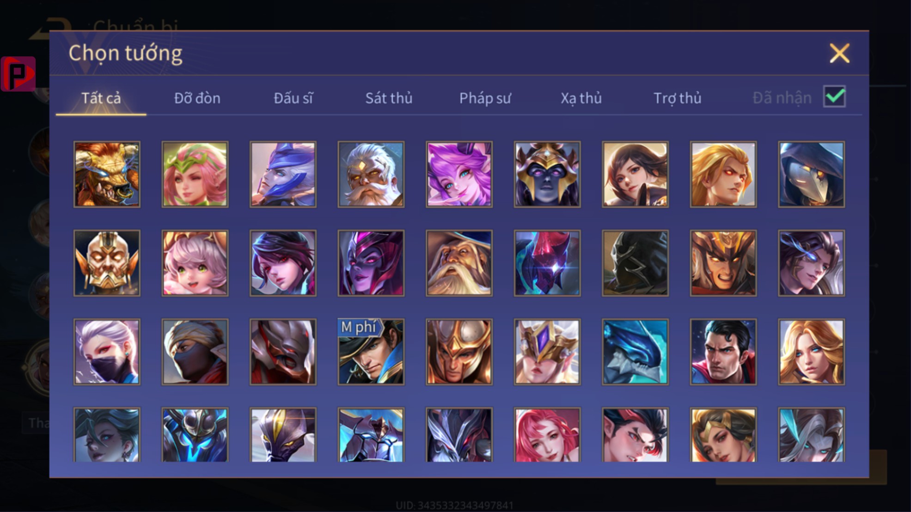Show the 'Pháp sư' heroes tab
Screen dimensions: 911x512
(x=485, y=98)
